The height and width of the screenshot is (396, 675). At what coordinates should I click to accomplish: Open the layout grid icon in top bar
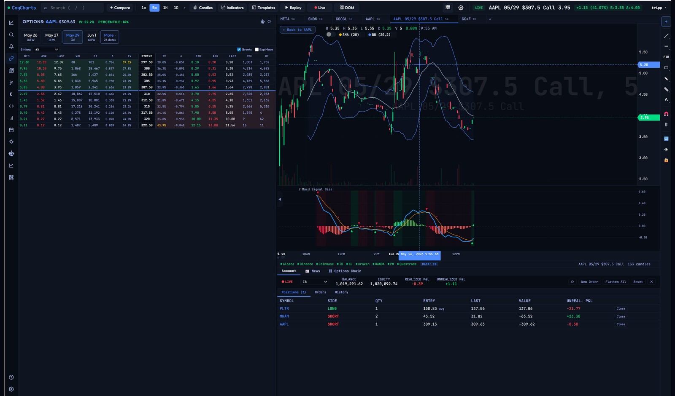[x=448, y=8]
